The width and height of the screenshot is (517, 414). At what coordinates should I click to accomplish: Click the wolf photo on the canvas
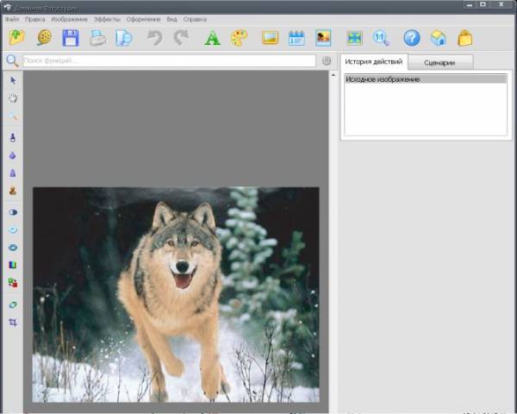(176, 294)
